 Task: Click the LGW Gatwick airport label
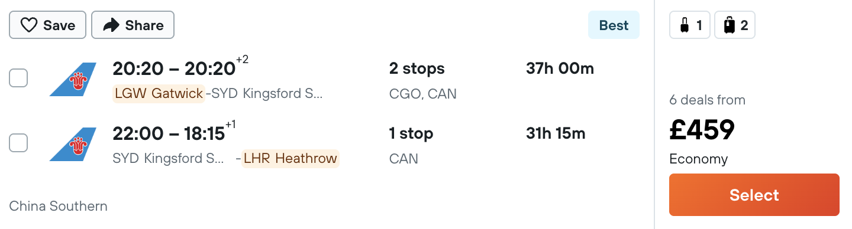coord(159,93)
